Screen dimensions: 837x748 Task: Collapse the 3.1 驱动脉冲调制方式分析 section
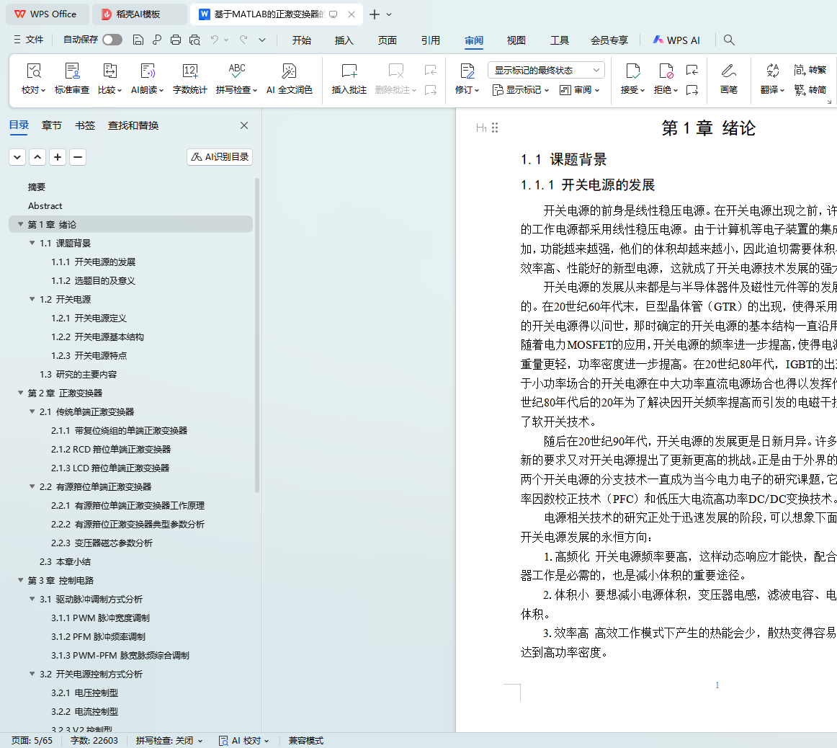click(x=32, y=599)
